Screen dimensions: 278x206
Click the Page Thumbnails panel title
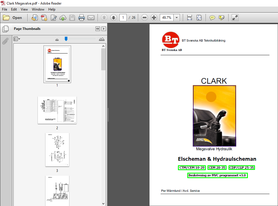27,29
